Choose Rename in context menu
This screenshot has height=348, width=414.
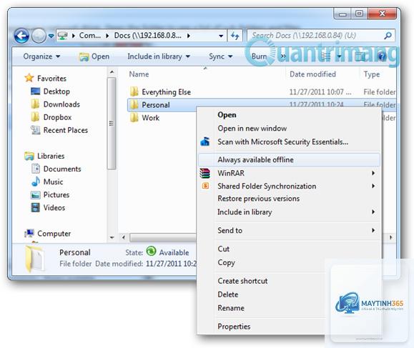[x=231, y=308]
